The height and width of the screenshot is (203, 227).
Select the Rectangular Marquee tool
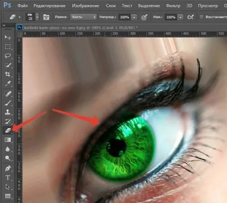7,47
